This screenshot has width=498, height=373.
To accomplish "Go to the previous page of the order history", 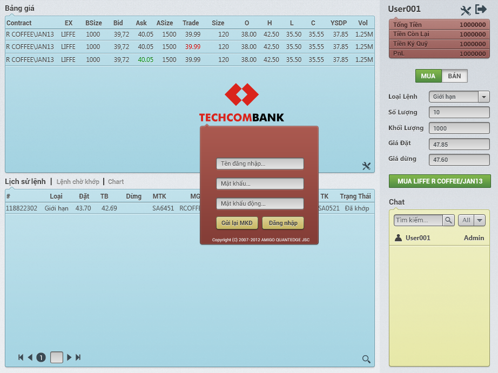I will pos(30,357).
